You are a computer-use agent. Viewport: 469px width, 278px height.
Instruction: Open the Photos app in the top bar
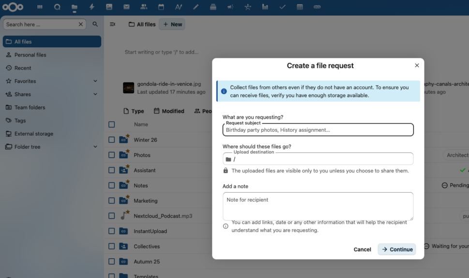(x=109, y=7)
